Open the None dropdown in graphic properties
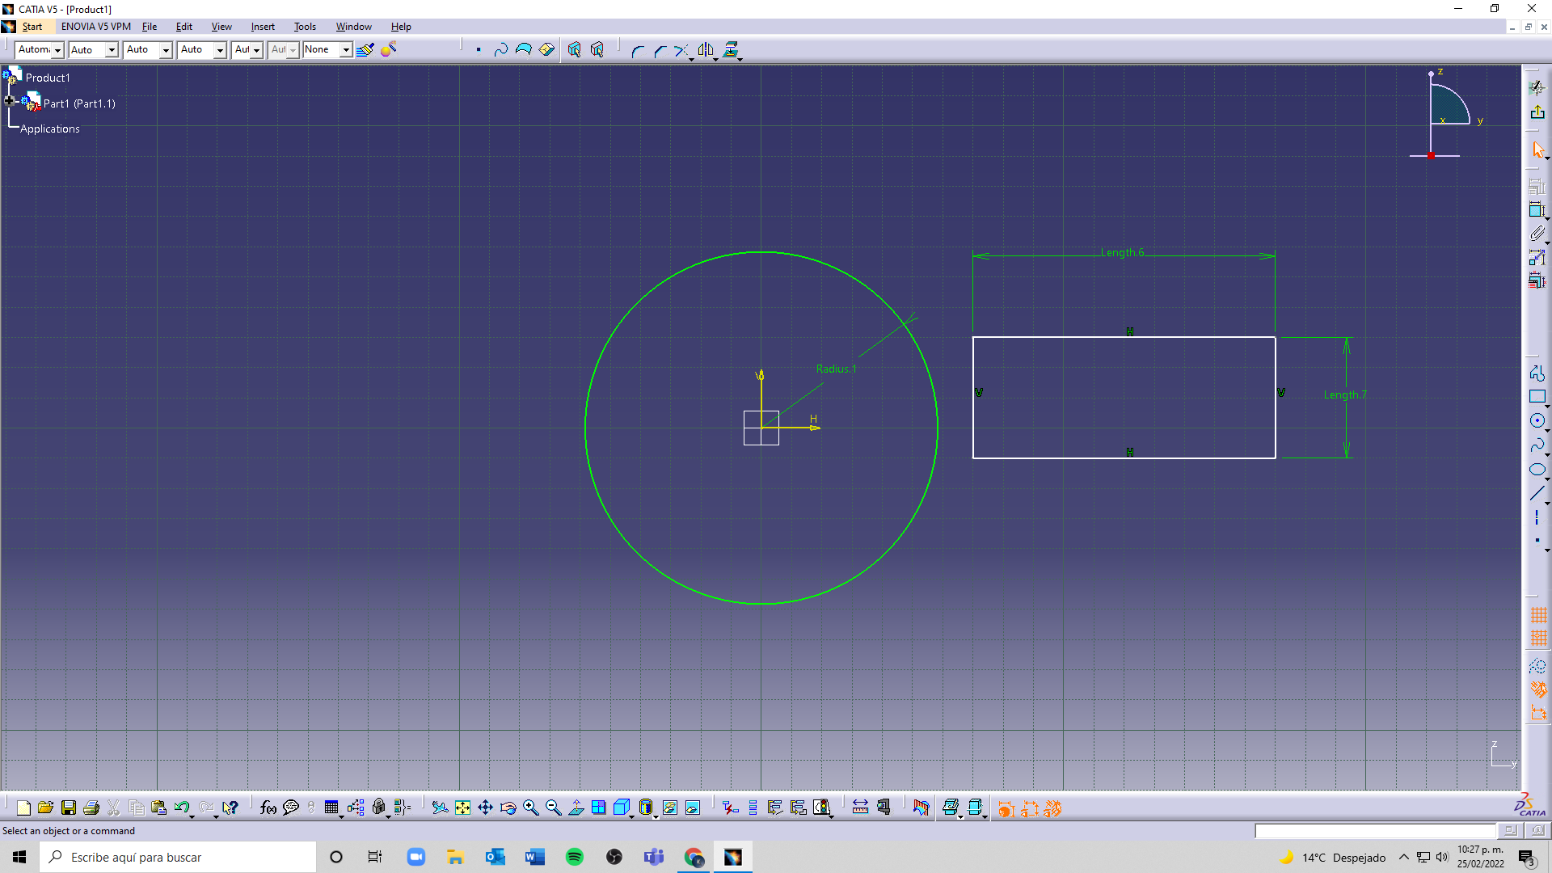Screen dimensions: 1552x873 346,50
